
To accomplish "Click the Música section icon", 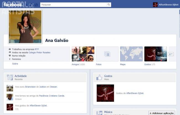I will (99, 113).
